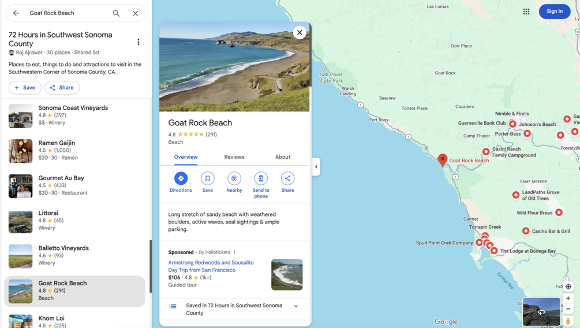Click the search magnifier icon
The width and height of the screenshot is (580, 328).
click(x=116, y=13)
